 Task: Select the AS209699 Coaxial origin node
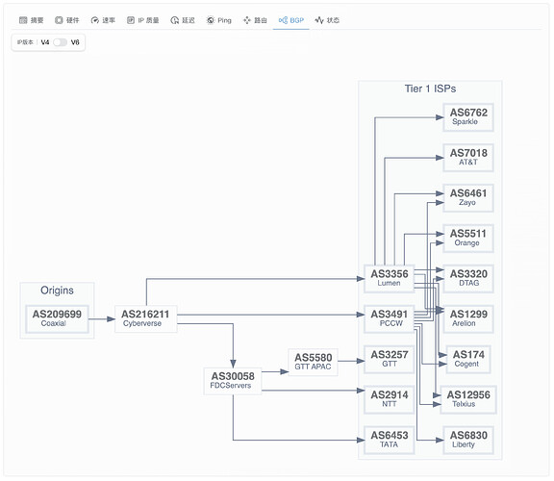[x=57, y=318]
